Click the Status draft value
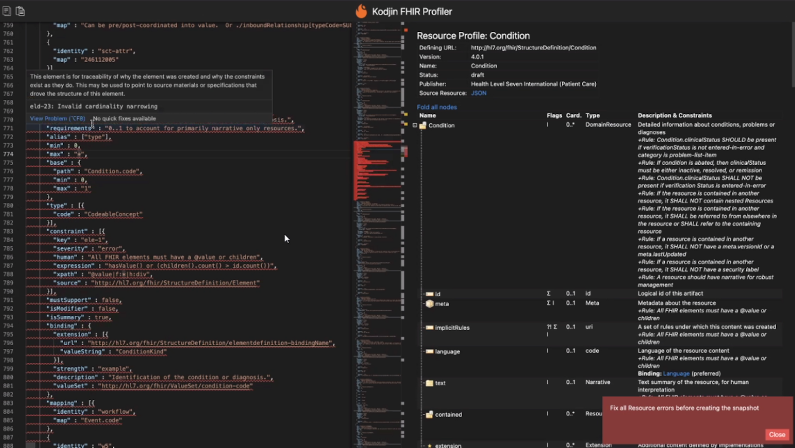 click(477, 75)
